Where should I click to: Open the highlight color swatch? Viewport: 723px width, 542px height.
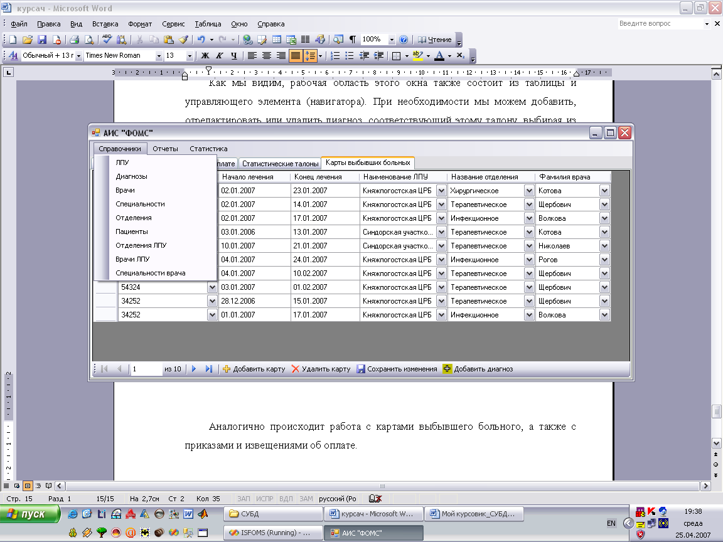(x=418, y=56)
